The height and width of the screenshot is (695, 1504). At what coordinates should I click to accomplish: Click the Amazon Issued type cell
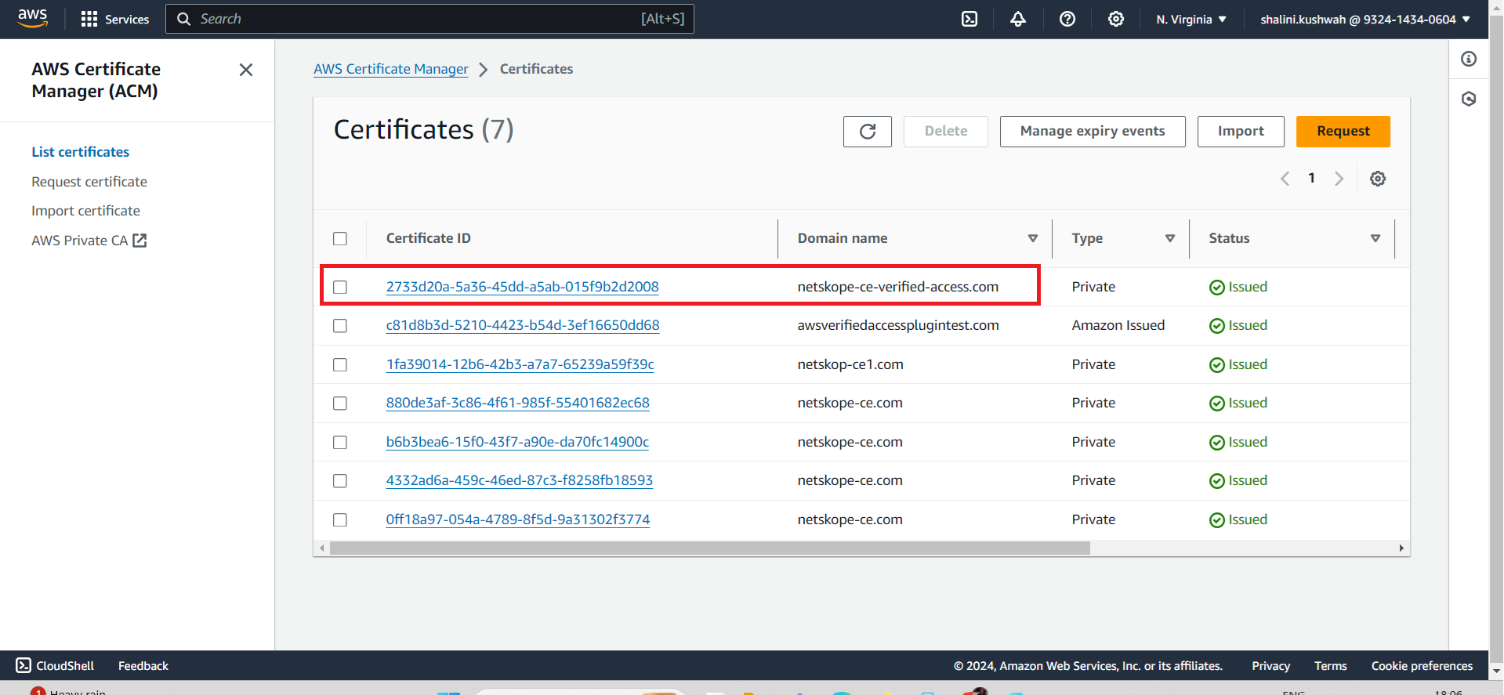(1118, 325)
